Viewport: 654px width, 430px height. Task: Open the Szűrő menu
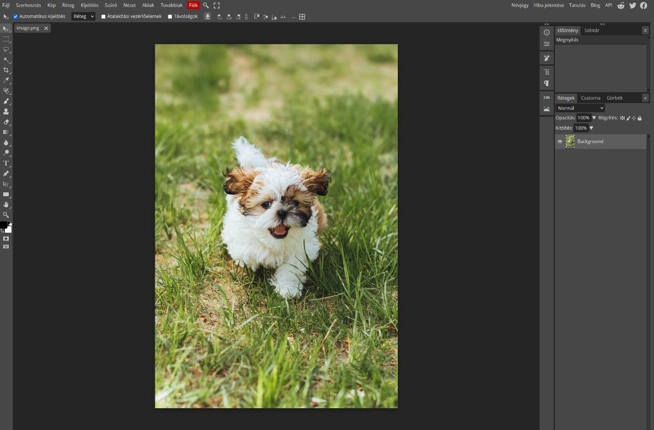point(111,5)
